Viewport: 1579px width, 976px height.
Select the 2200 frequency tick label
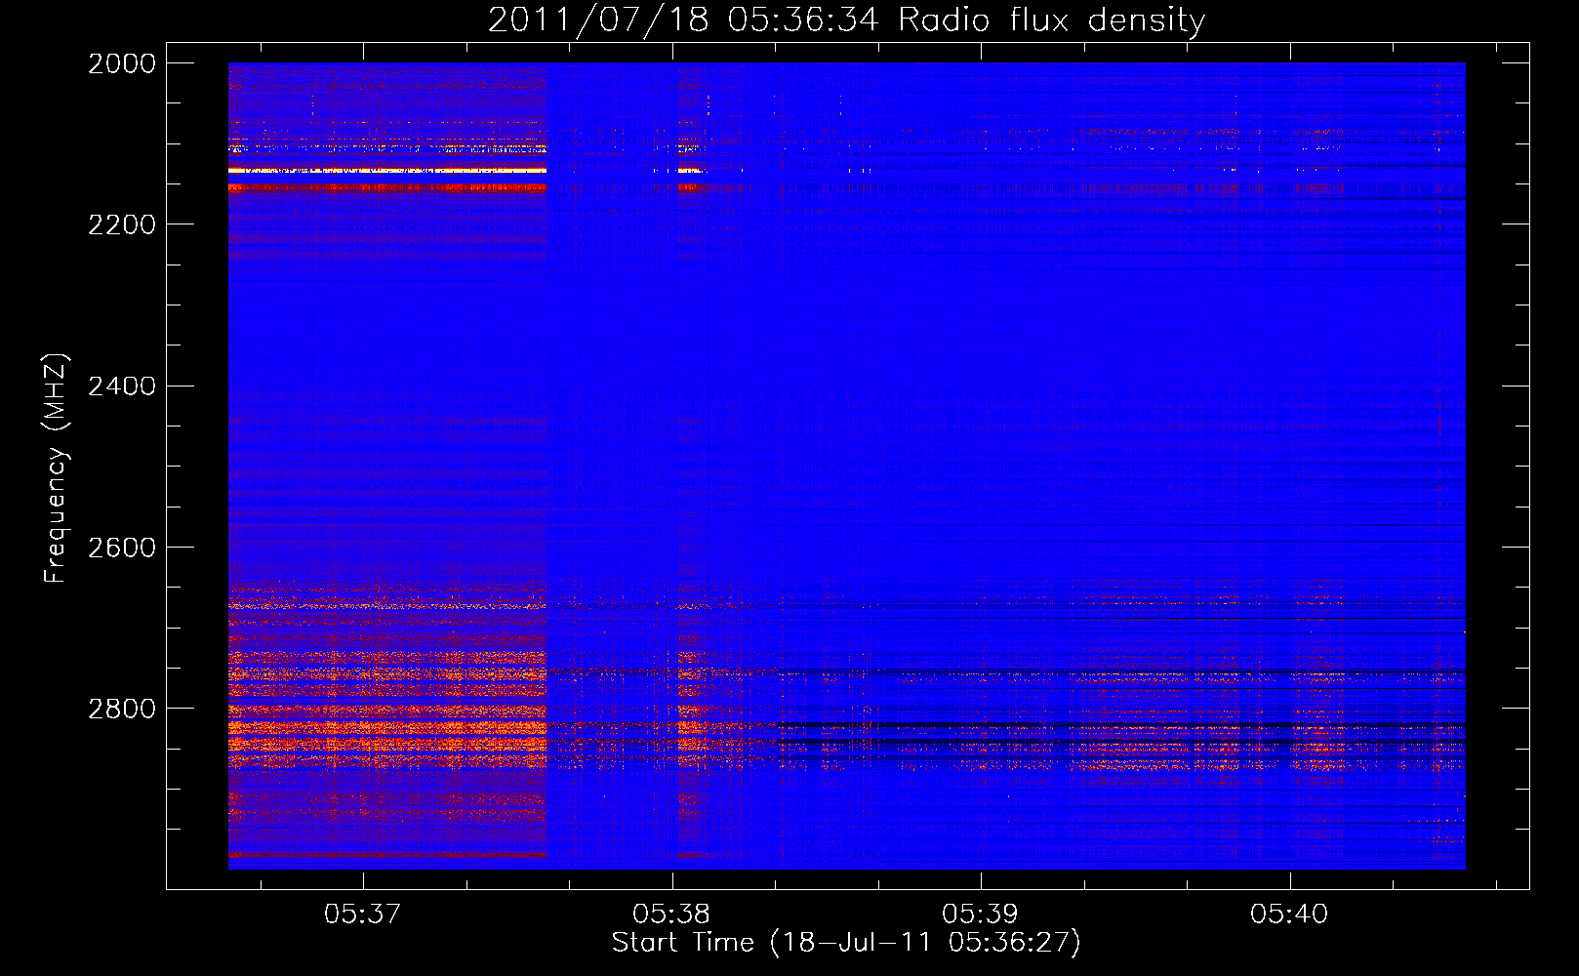(122, 224)
